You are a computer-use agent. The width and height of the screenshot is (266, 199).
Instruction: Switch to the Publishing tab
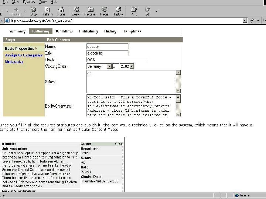pyautogui.click(x=88, y=31)
